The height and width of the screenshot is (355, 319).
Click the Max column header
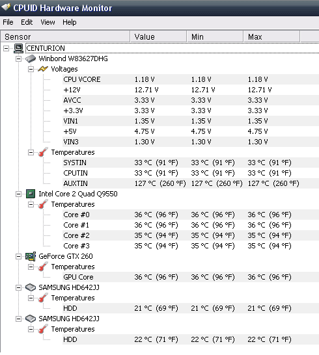coord(271,36)
